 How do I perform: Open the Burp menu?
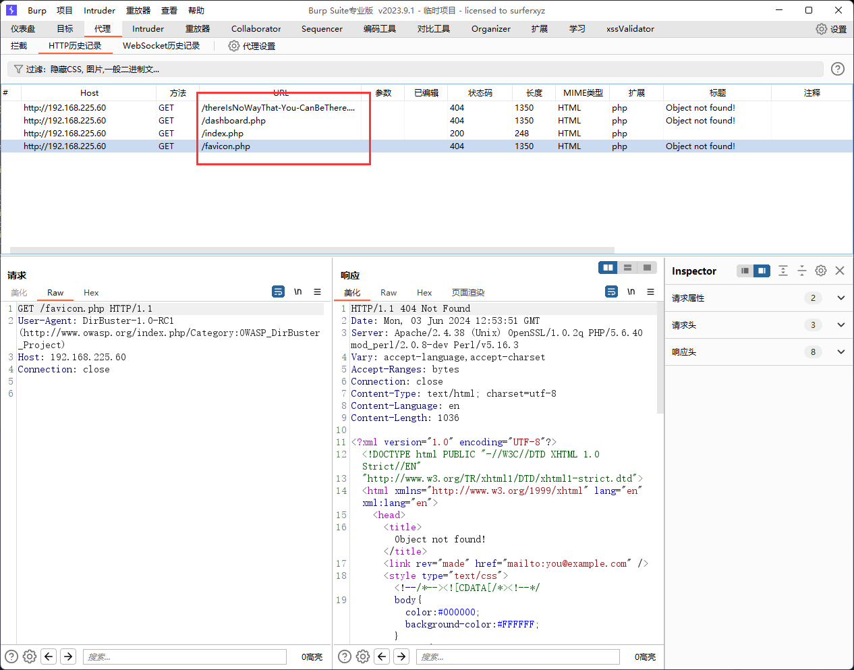[x=37, y=11]
